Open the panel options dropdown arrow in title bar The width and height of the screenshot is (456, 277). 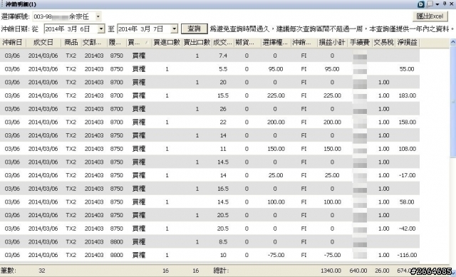(x=437, y=4)
